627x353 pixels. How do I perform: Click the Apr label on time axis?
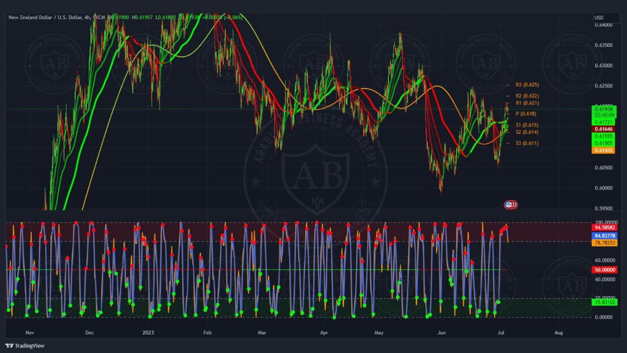(x=324, y=333)
